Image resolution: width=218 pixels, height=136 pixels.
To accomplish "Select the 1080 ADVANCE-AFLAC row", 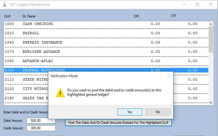I will [106, 61].
